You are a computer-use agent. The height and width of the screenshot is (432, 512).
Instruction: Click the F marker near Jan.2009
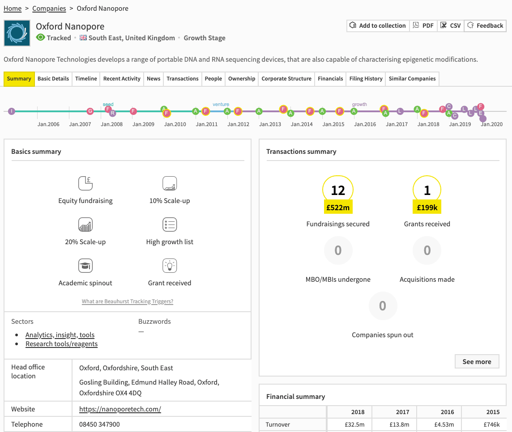point(133,111)
